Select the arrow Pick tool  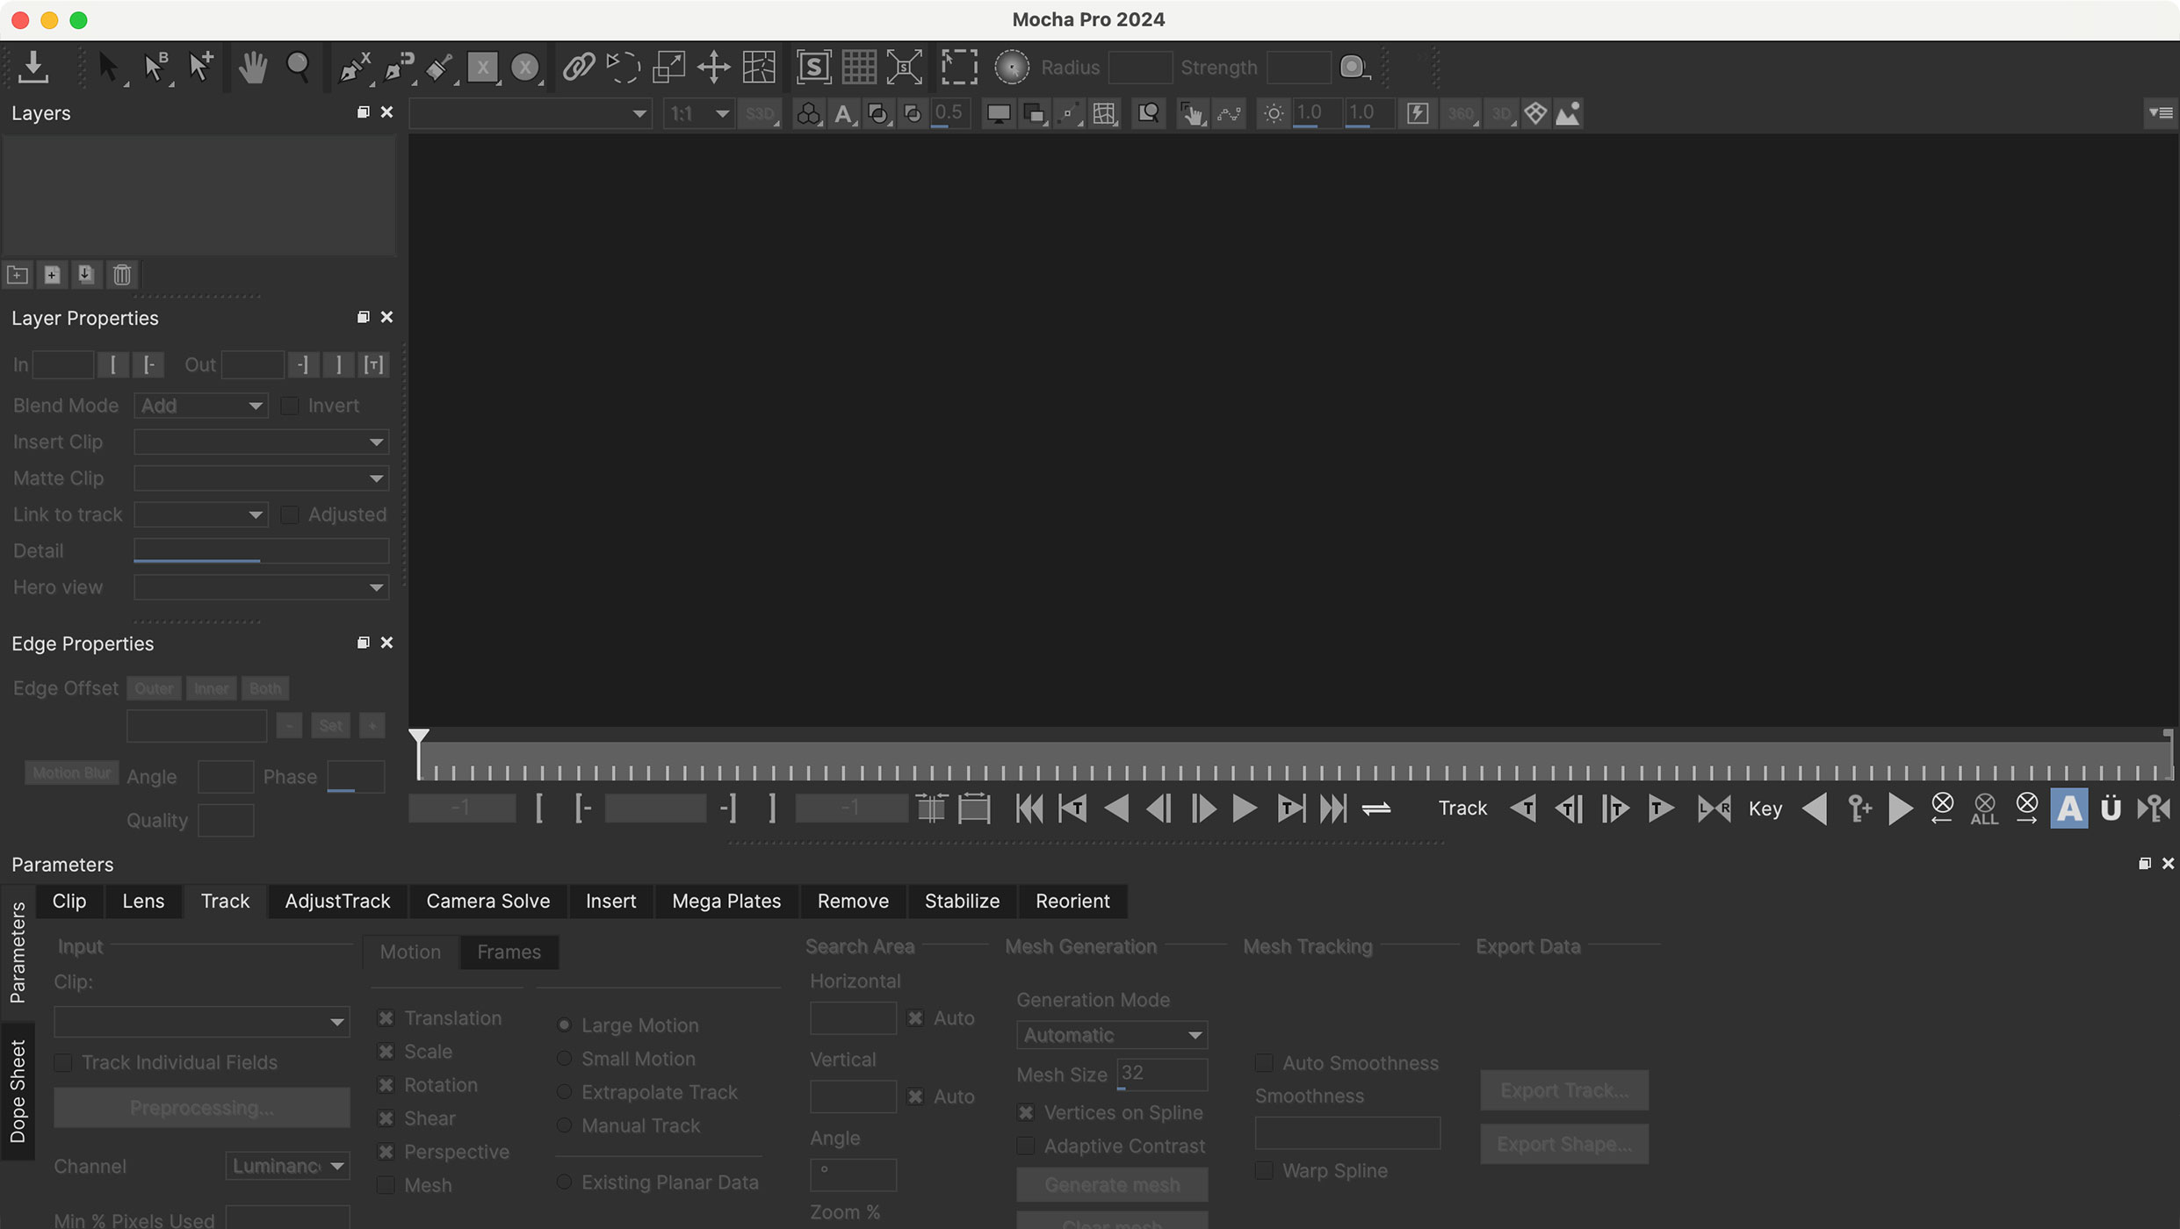[x=109, y=67]
